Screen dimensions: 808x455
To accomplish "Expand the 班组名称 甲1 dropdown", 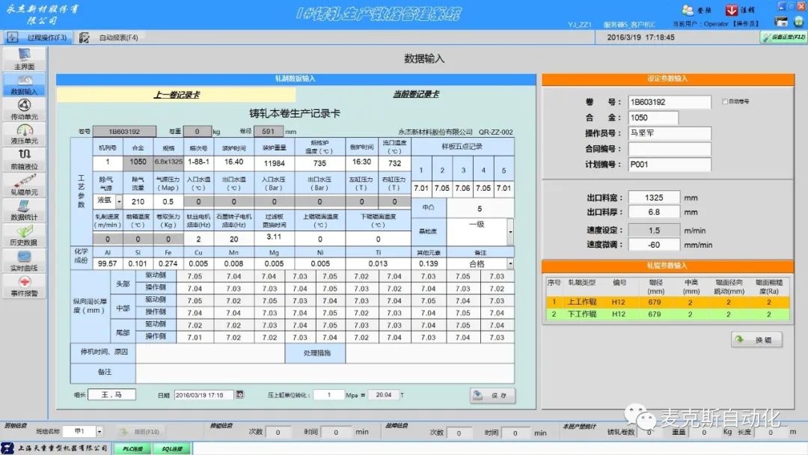I will 99,432.
